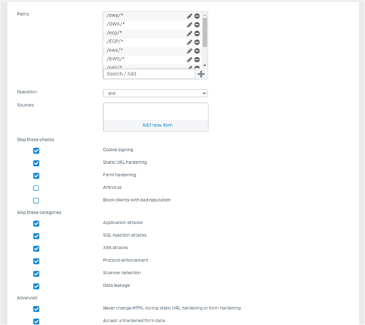
Task: Remove the /OWA/* path entry
Action: click(x=197, y=25)
